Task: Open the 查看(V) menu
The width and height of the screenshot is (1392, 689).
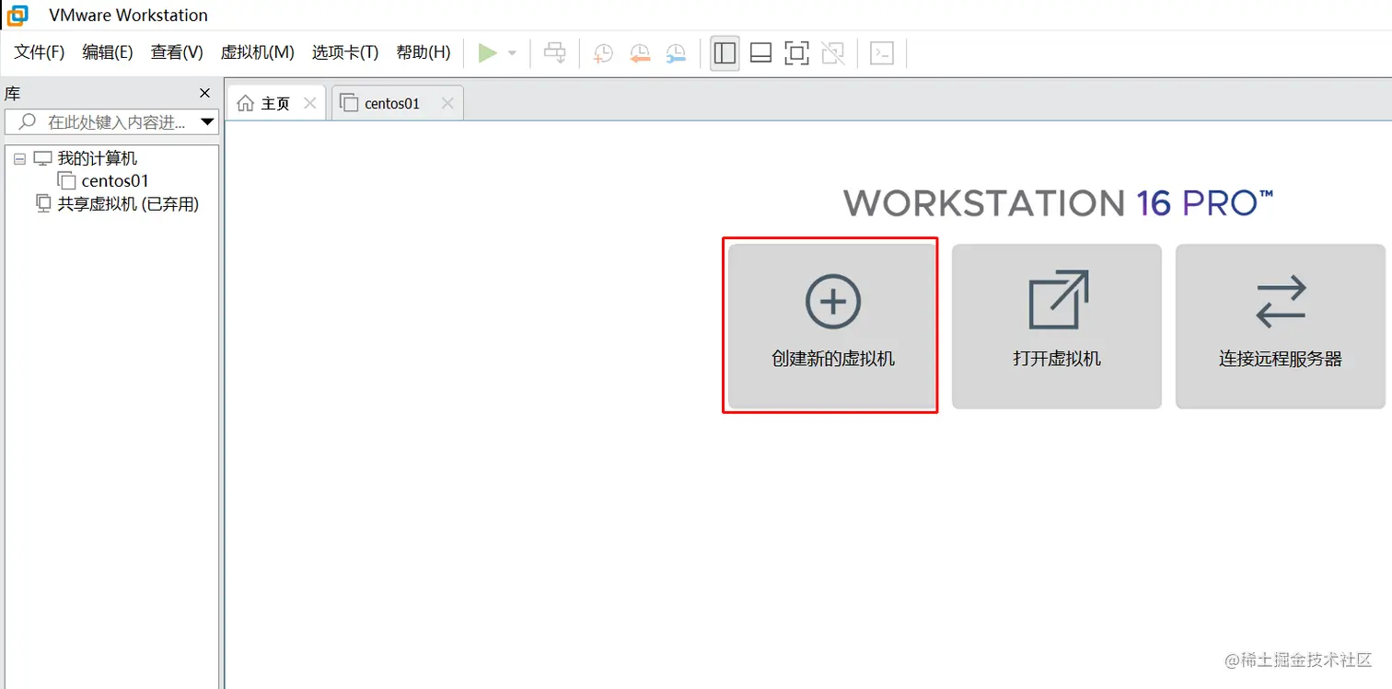Action: [x=177, y=52]
